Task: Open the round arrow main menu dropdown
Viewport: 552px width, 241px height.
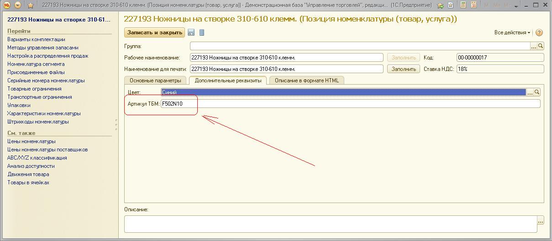Action: 18,5
